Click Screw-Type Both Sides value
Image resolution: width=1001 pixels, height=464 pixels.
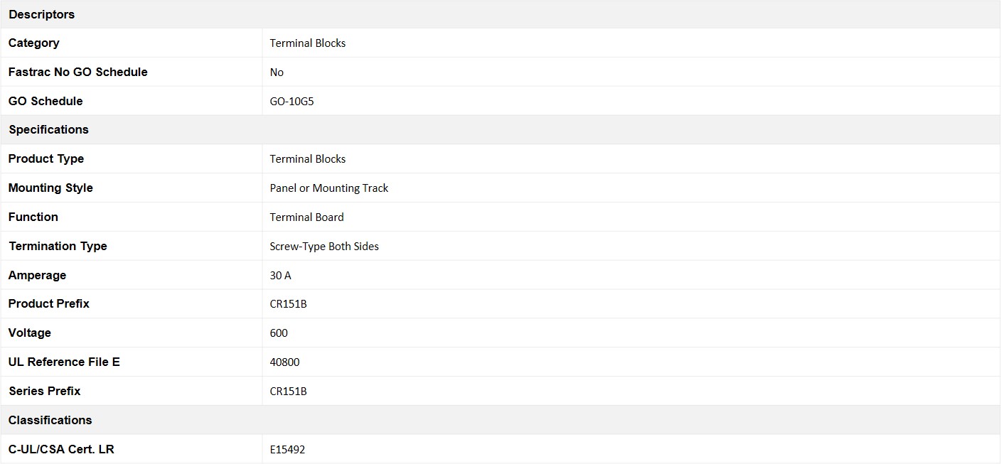click(323, 247)
